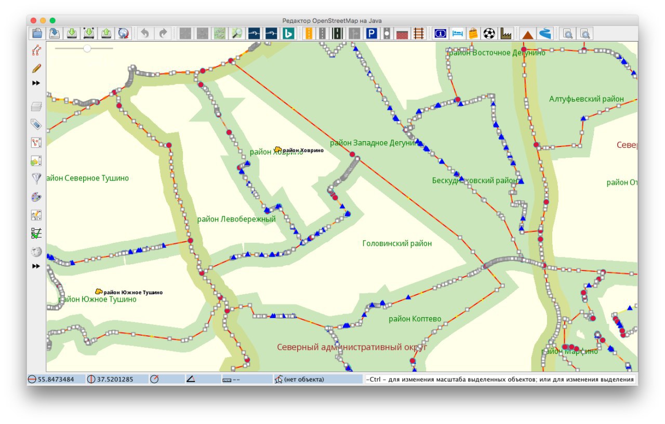Select the dual-carriageway road preset icon
This screenshot has width=665, height=424.
coord(337,33)
